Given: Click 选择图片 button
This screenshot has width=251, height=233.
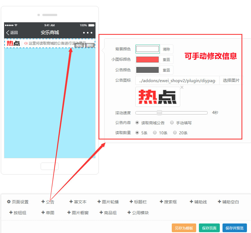Looking at the screenshot, I should 231,80.
